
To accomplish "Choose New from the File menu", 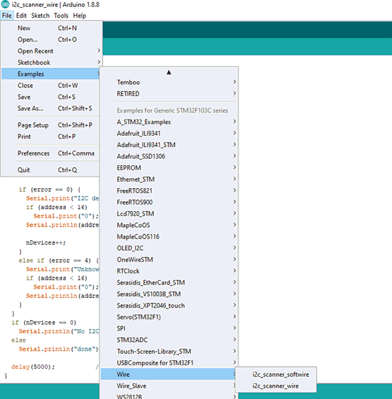I will [50, 28].
